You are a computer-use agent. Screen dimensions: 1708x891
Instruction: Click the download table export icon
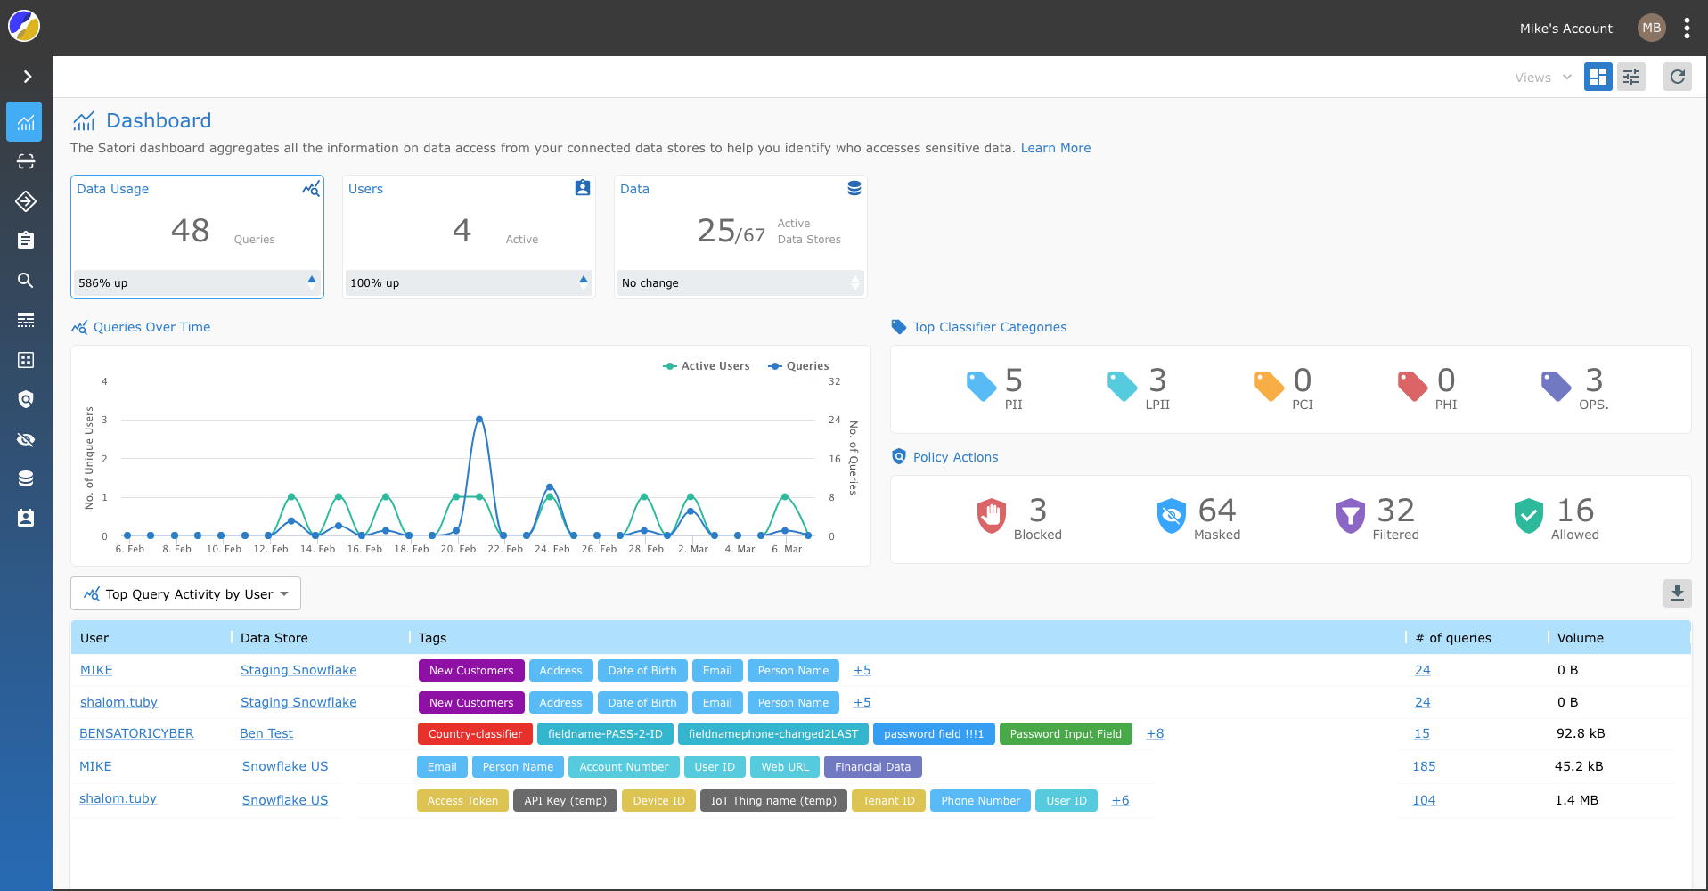click(1677, 593)
